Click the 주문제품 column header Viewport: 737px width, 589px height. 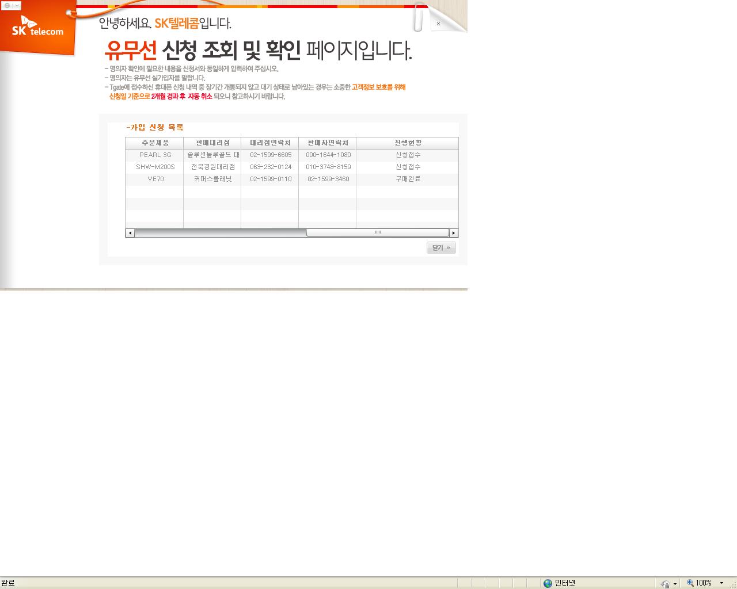pos(154,143)
